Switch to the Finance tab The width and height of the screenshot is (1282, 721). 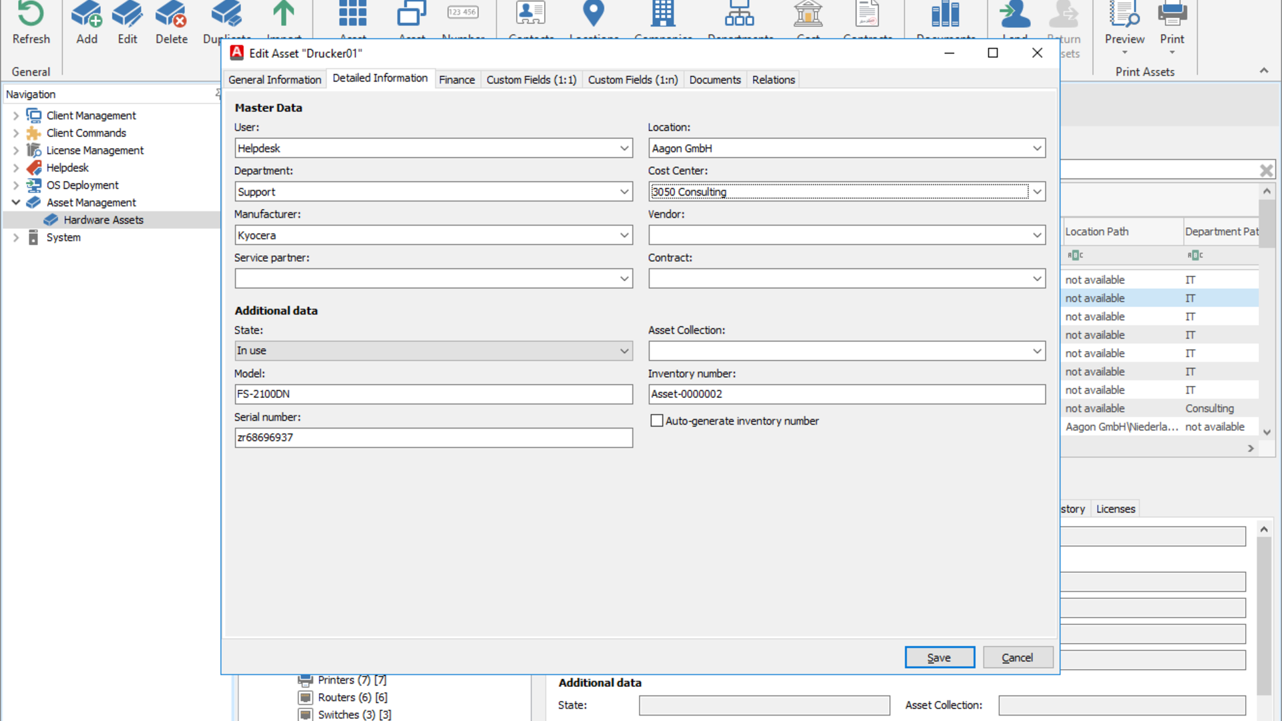456,80
